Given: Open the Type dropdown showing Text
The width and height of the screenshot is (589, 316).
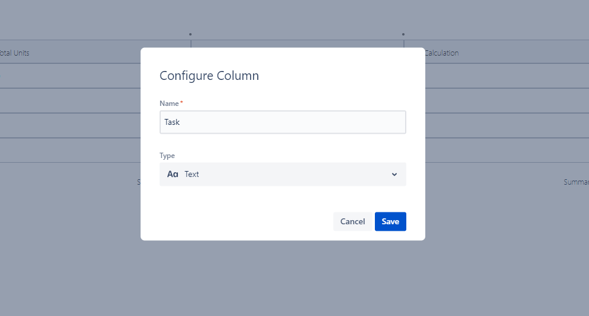Looking at the screenshot, I should 282,175.
